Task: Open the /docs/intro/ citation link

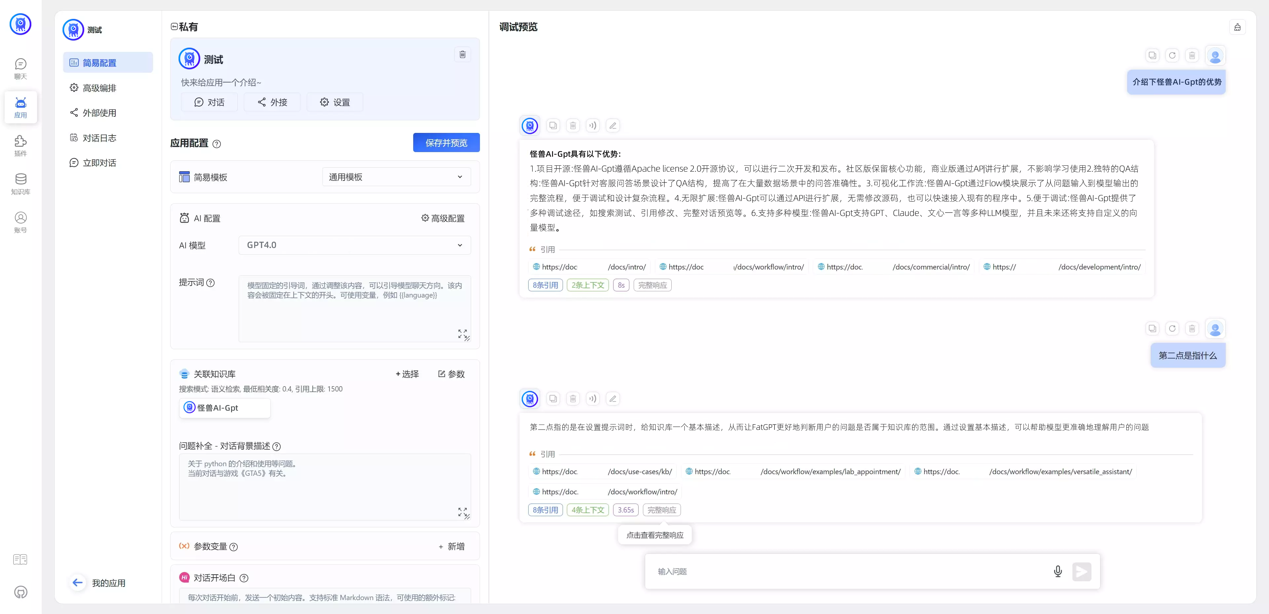Action: click(x=589, y=266)
